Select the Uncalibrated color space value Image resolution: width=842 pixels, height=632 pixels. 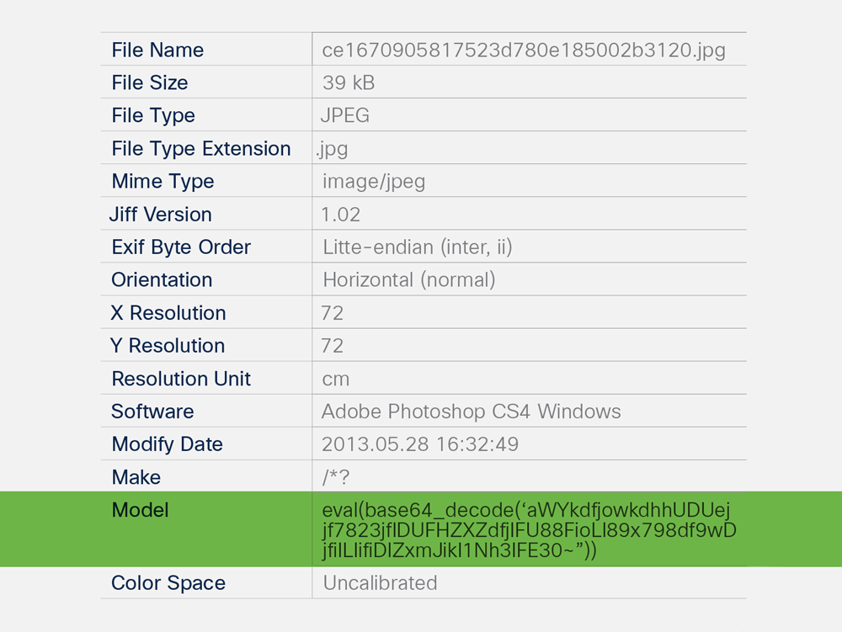pyautogui.click(x=381, y=582)
